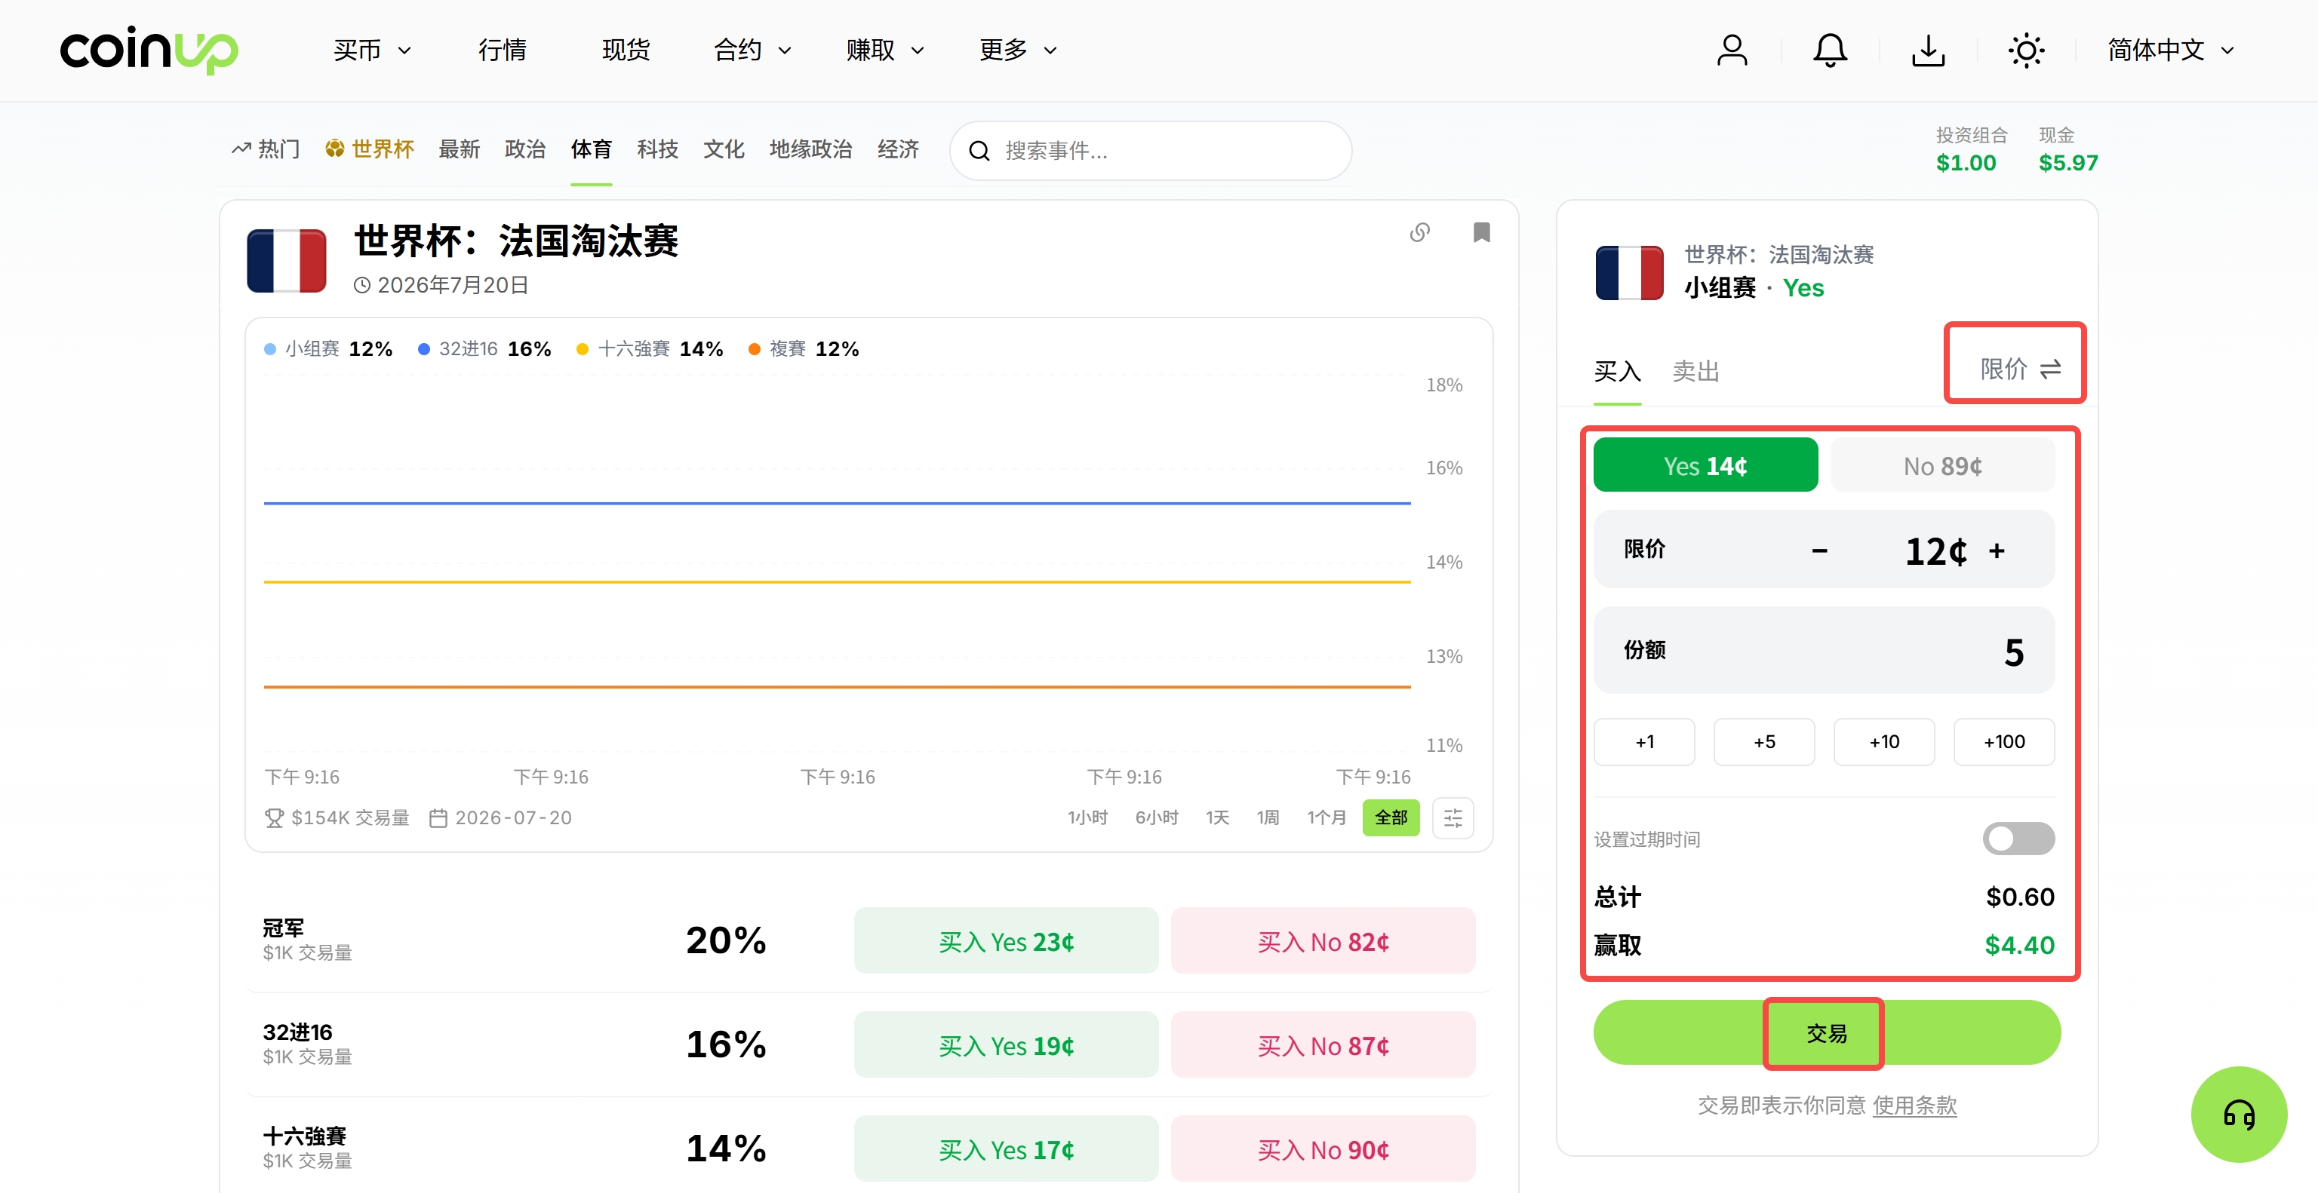Select 1小时 chart range
The height and width of the screenshot is (1193, 2318).
click(x=1087, y=817)
